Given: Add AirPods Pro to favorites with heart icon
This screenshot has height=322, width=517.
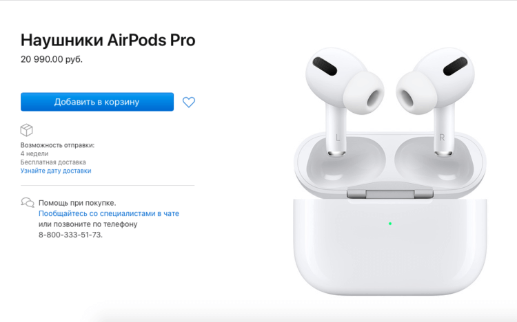Looking at the screenshot, I should pyautogui.click(x=189, y=102).
